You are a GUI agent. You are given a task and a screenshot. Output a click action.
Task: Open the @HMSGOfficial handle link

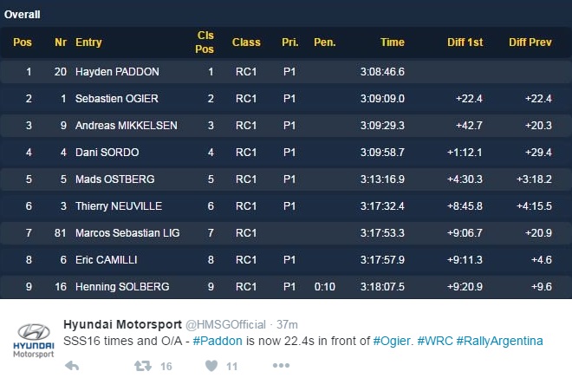point(224,323)
